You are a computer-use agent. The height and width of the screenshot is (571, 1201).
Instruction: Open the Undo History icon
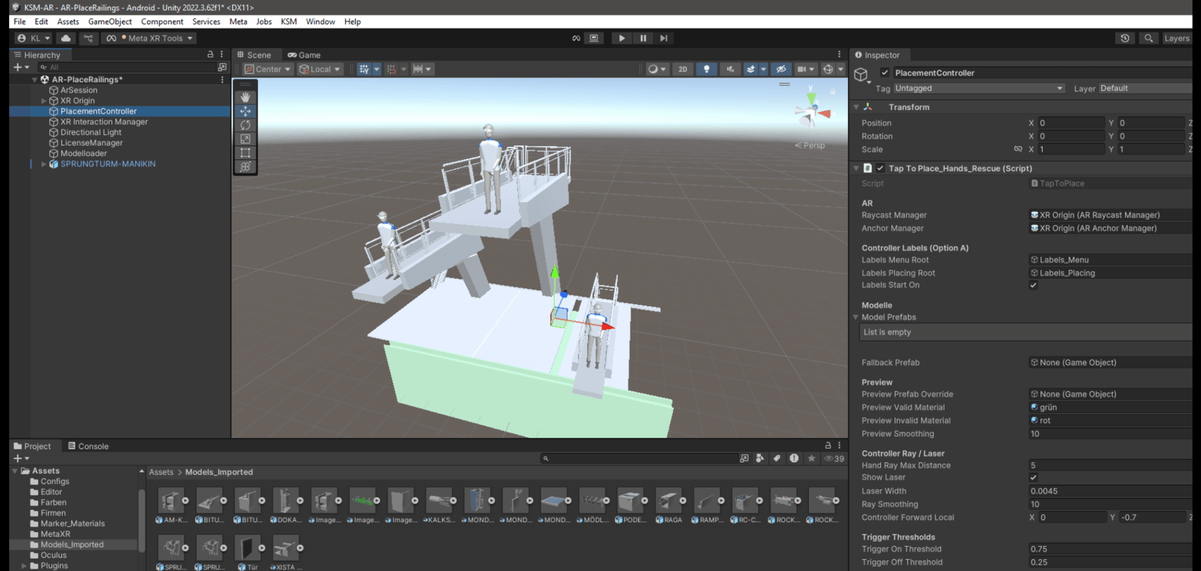(1125, 38)
